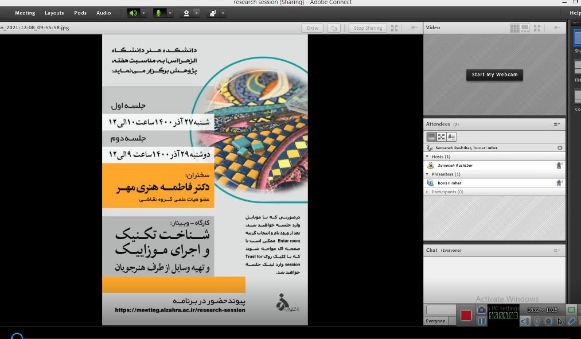Click the host icon beside Samaneh Rashtbar
581x339 pixels.
coord(430,166)
